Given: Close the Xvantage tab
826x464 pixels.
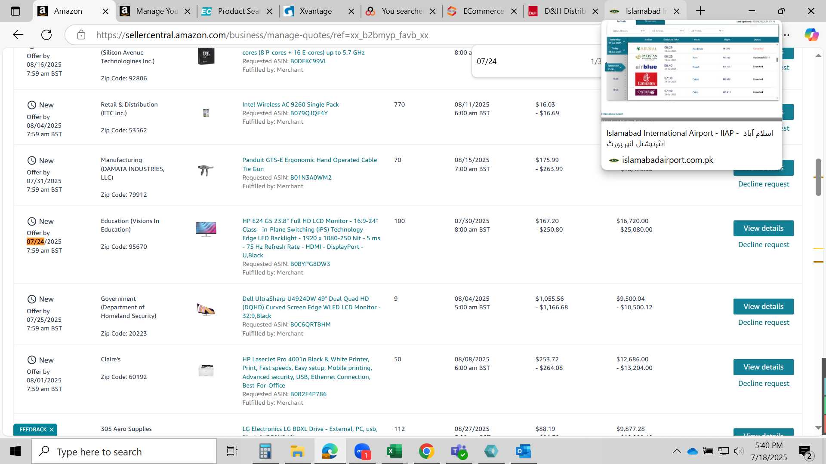Looking at the screenshot, I should pyautogui.click(x=351, y=11).
